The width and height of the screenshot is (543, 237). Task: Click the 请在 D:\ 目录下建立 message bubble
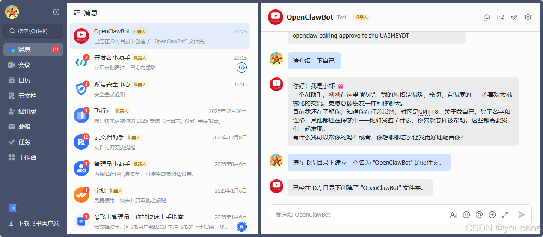click(x=369, y=163)
